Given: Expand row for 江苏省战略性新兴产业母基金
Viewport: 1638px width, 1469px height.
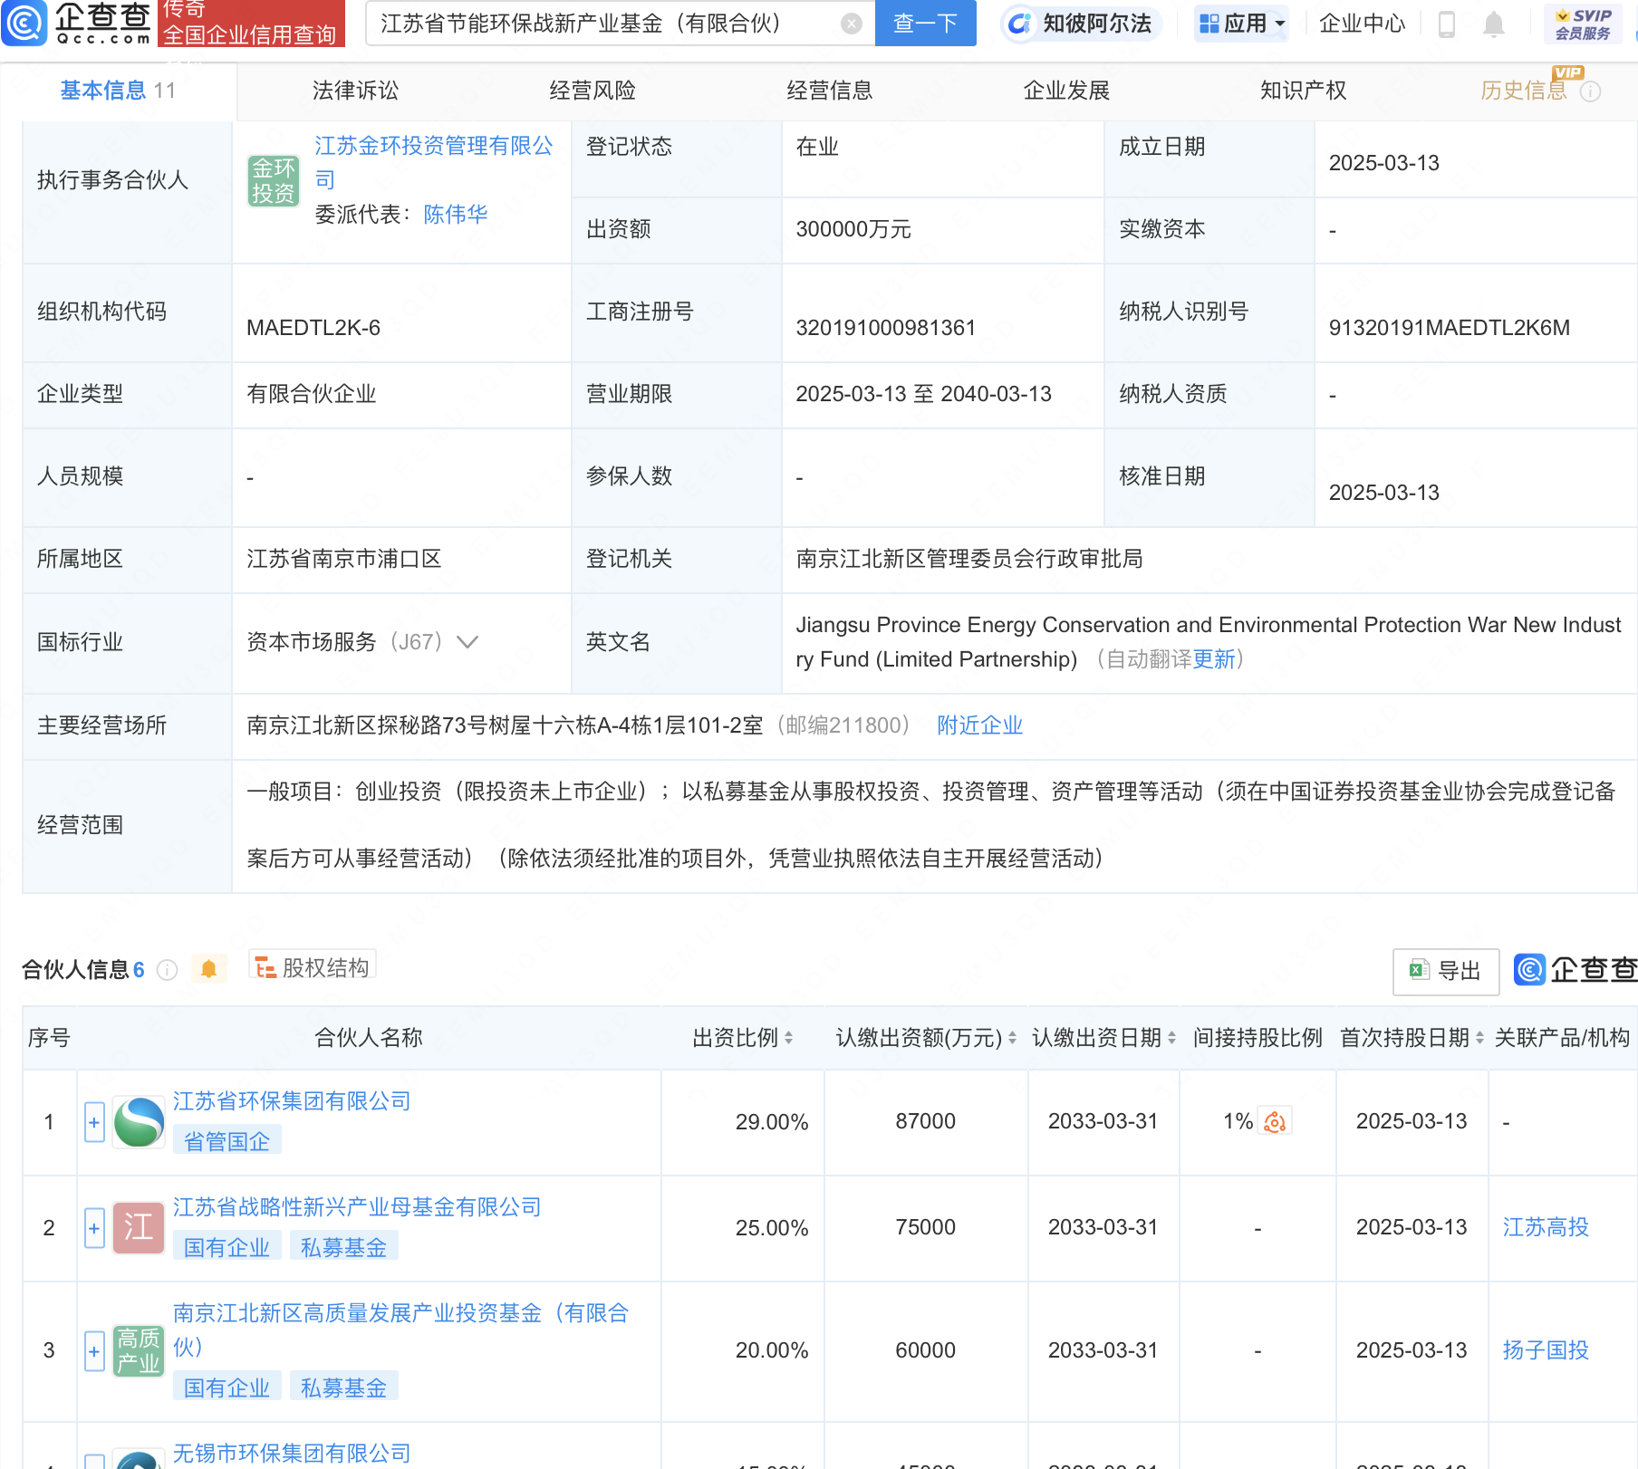Looking at the screenshot, I should [x=94, y=1229].
